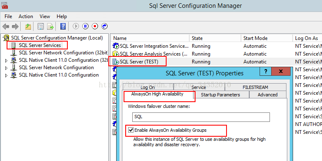Open the FILESTREAM tab
Viewport: 322px width, 161px height.
click(255, 87)
